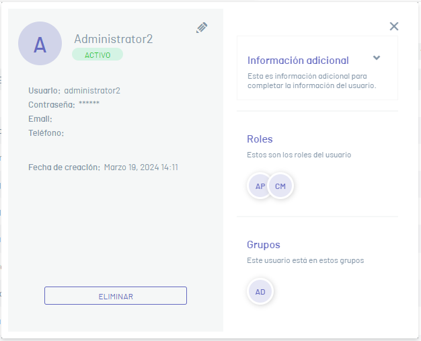
Task: Click the Información adicional heading
Action: [x=298, y=61]
